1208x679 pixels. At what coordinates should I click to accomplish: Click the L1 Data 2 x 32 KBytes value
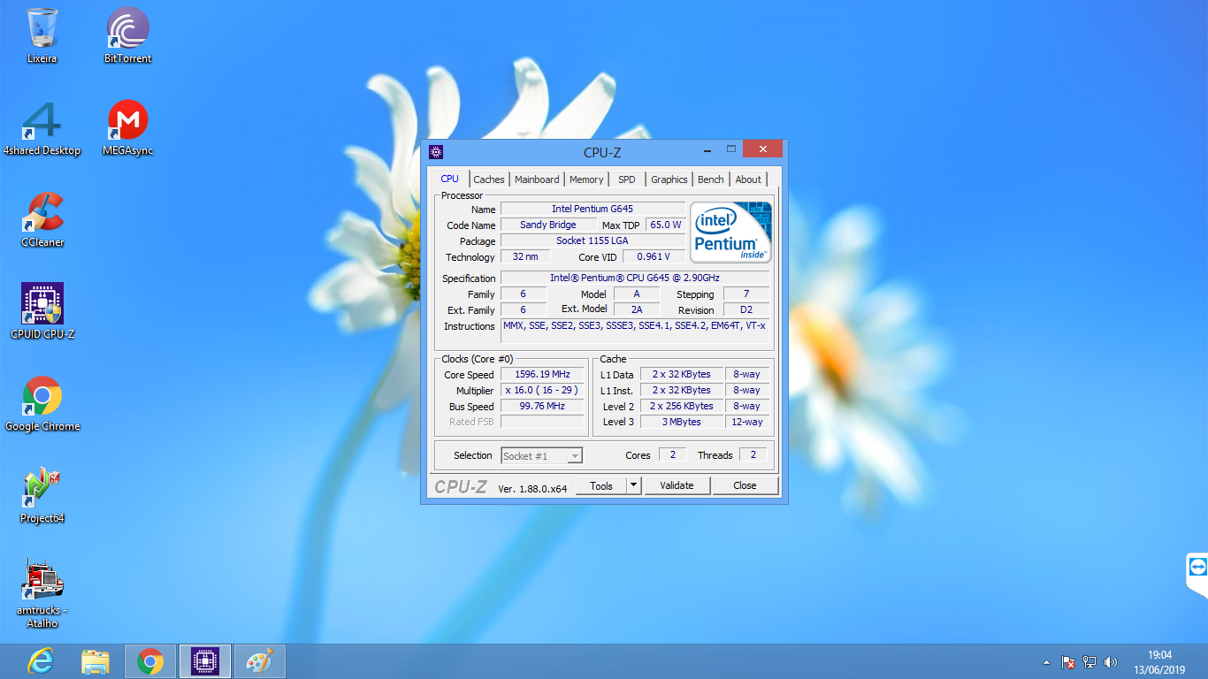click(x=682, y=374)
